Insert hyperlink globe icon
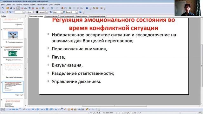 point(70,8)
